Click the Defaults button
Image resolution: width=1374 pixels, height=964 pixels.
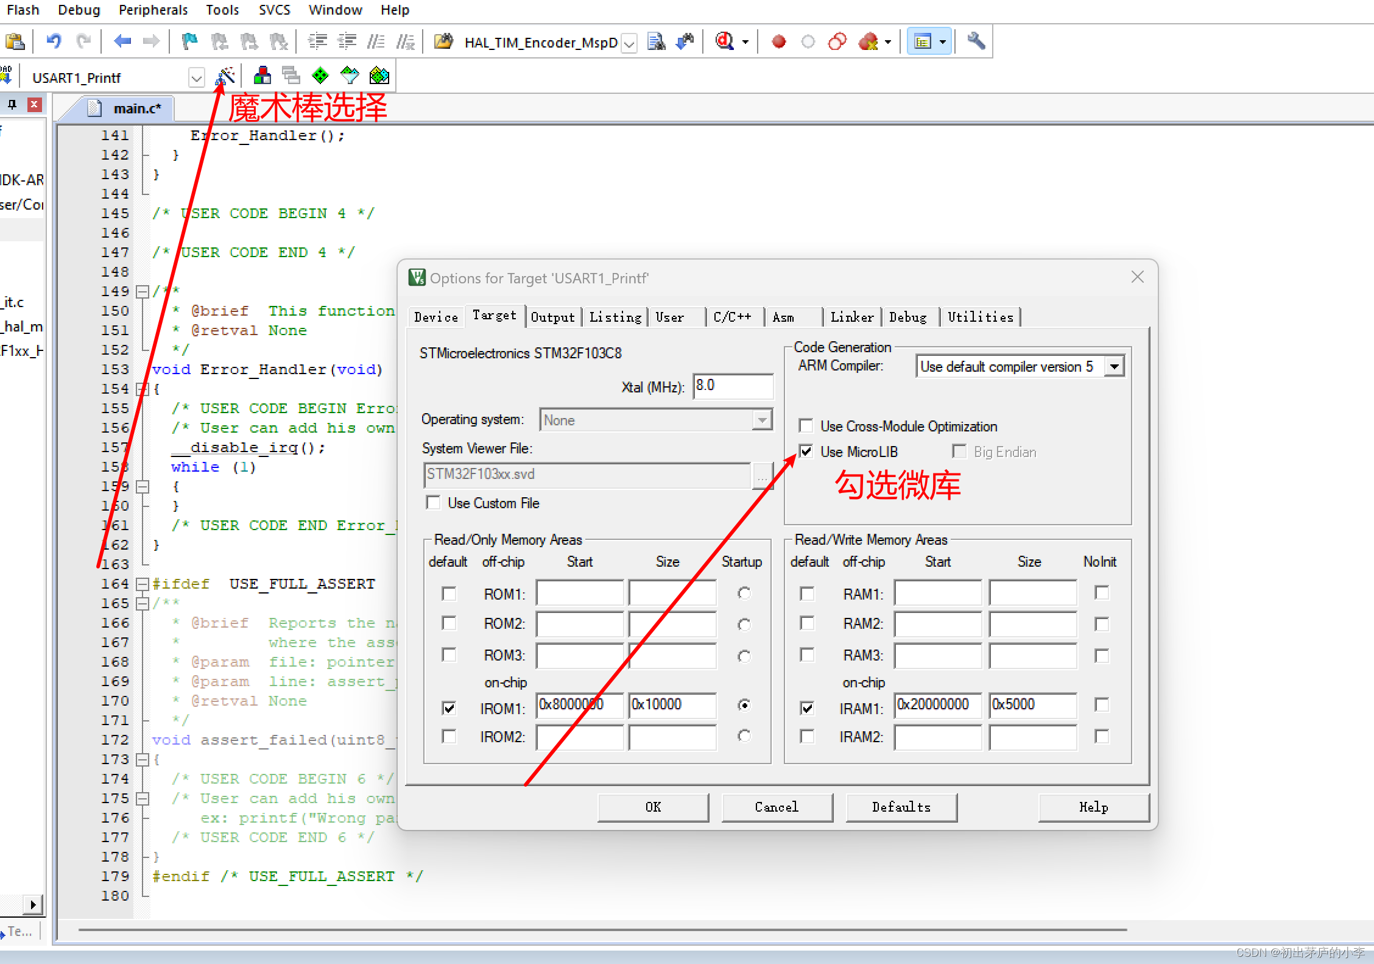901,807
